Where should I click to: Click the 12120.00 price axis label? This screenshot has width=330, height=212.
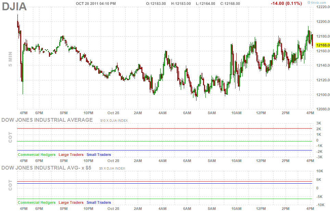(x=323, y=80)
